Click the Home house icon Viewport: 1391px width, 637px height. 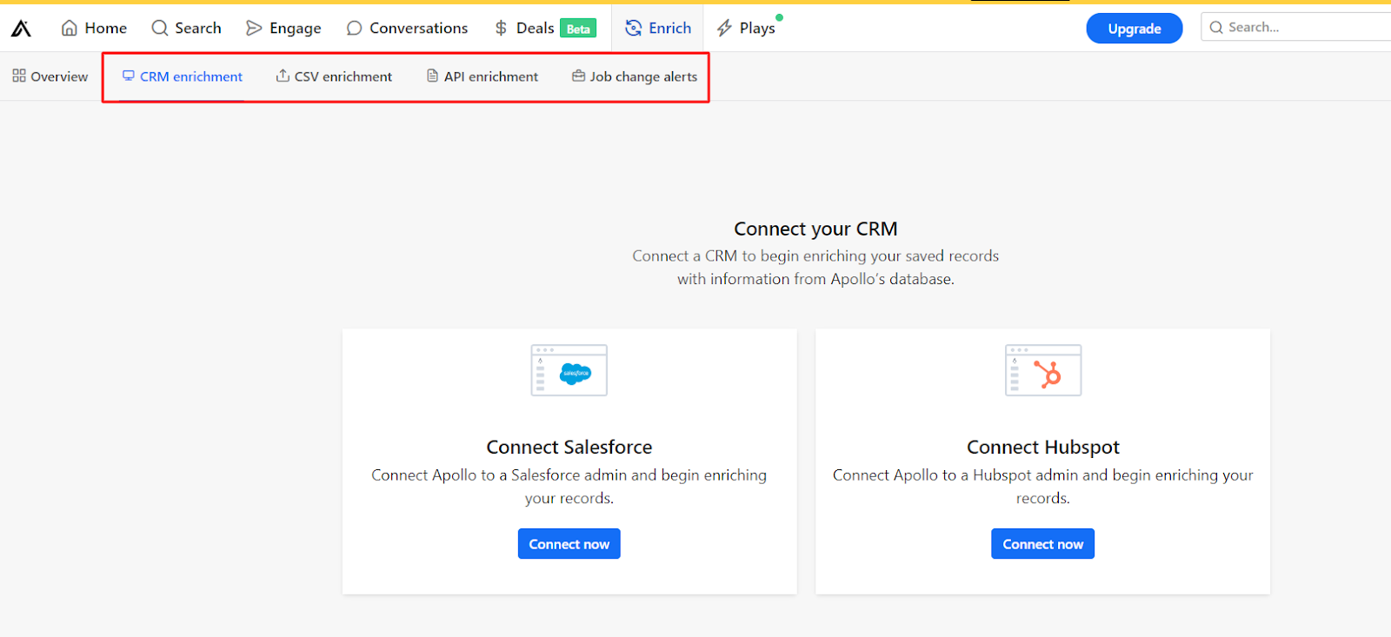(70, 28)
